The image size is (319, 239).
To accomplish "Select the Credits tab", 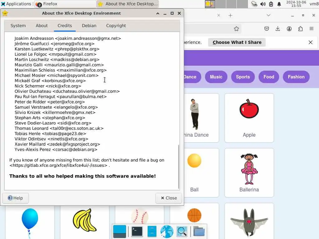I will tap(65, 26).
